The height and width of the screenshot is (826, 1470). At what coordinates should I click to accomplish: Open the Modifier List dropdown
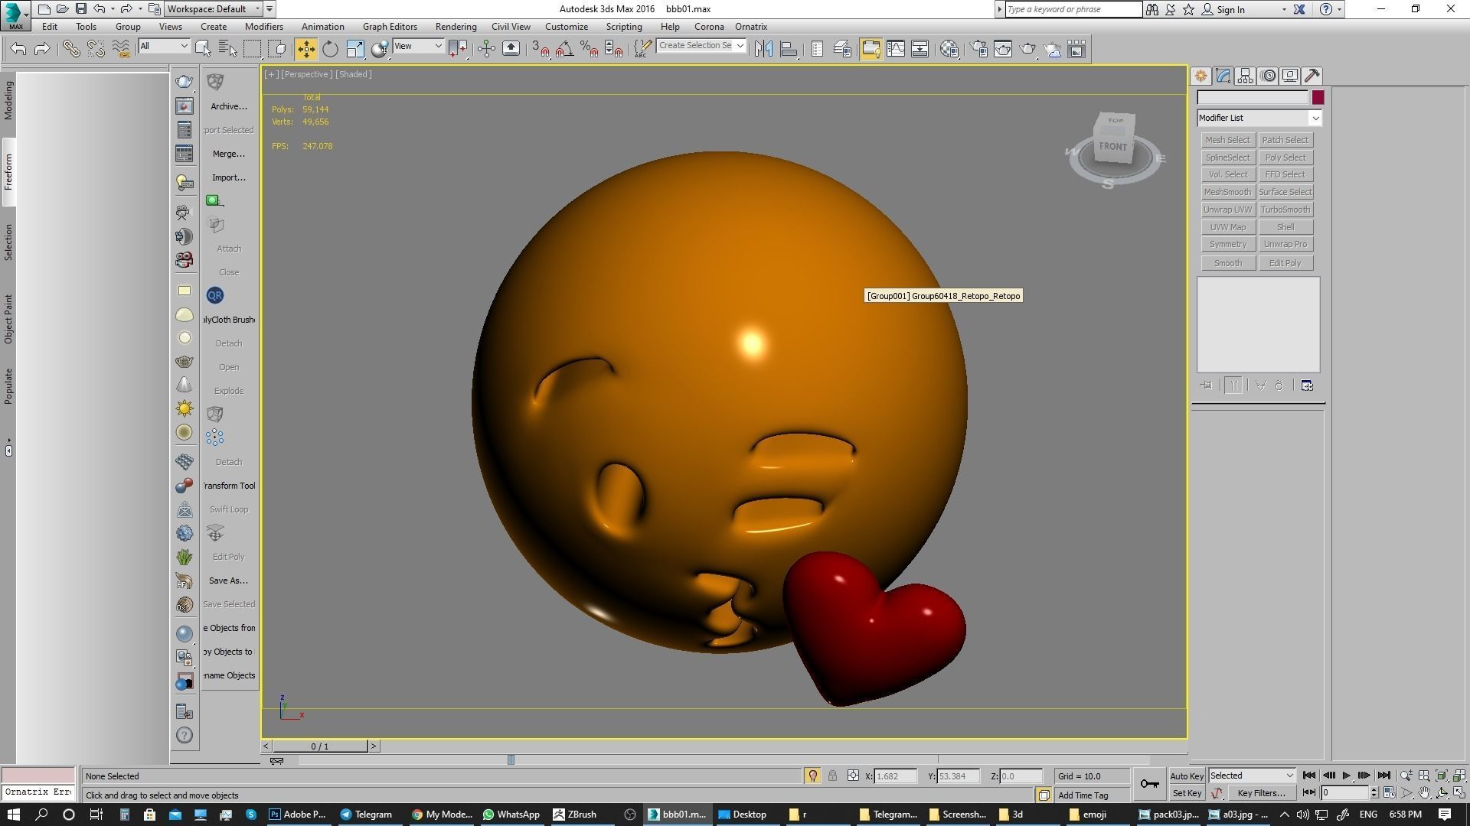coord(1259,118)
